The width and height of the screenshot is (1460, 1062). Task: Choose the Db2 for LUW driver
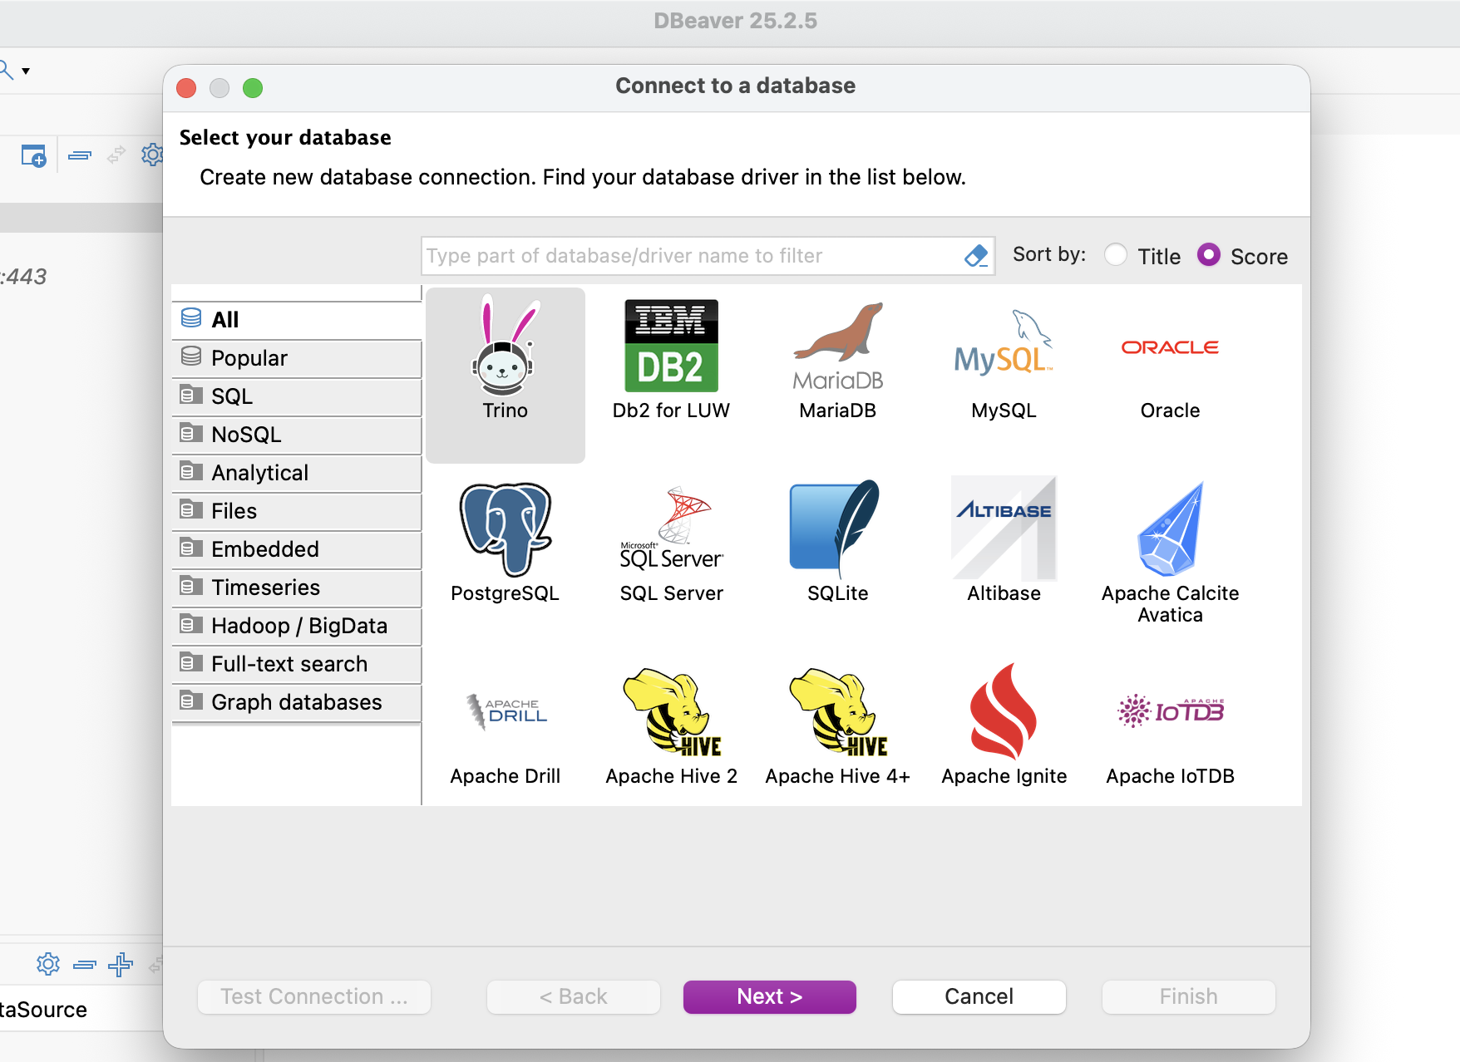[x=671, y=347]
